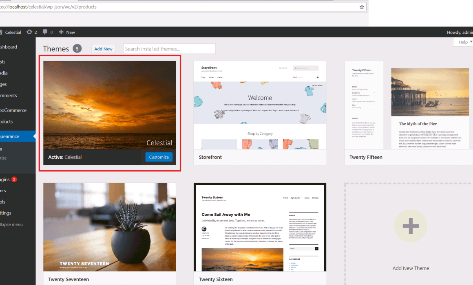Focus the Search installed themes field
This screenshot has width=473, height=285.
169,49
